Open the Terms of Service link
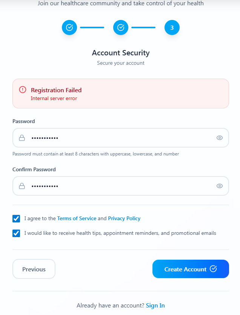Viewport: 240px width, 315px height. coord(77,218)
